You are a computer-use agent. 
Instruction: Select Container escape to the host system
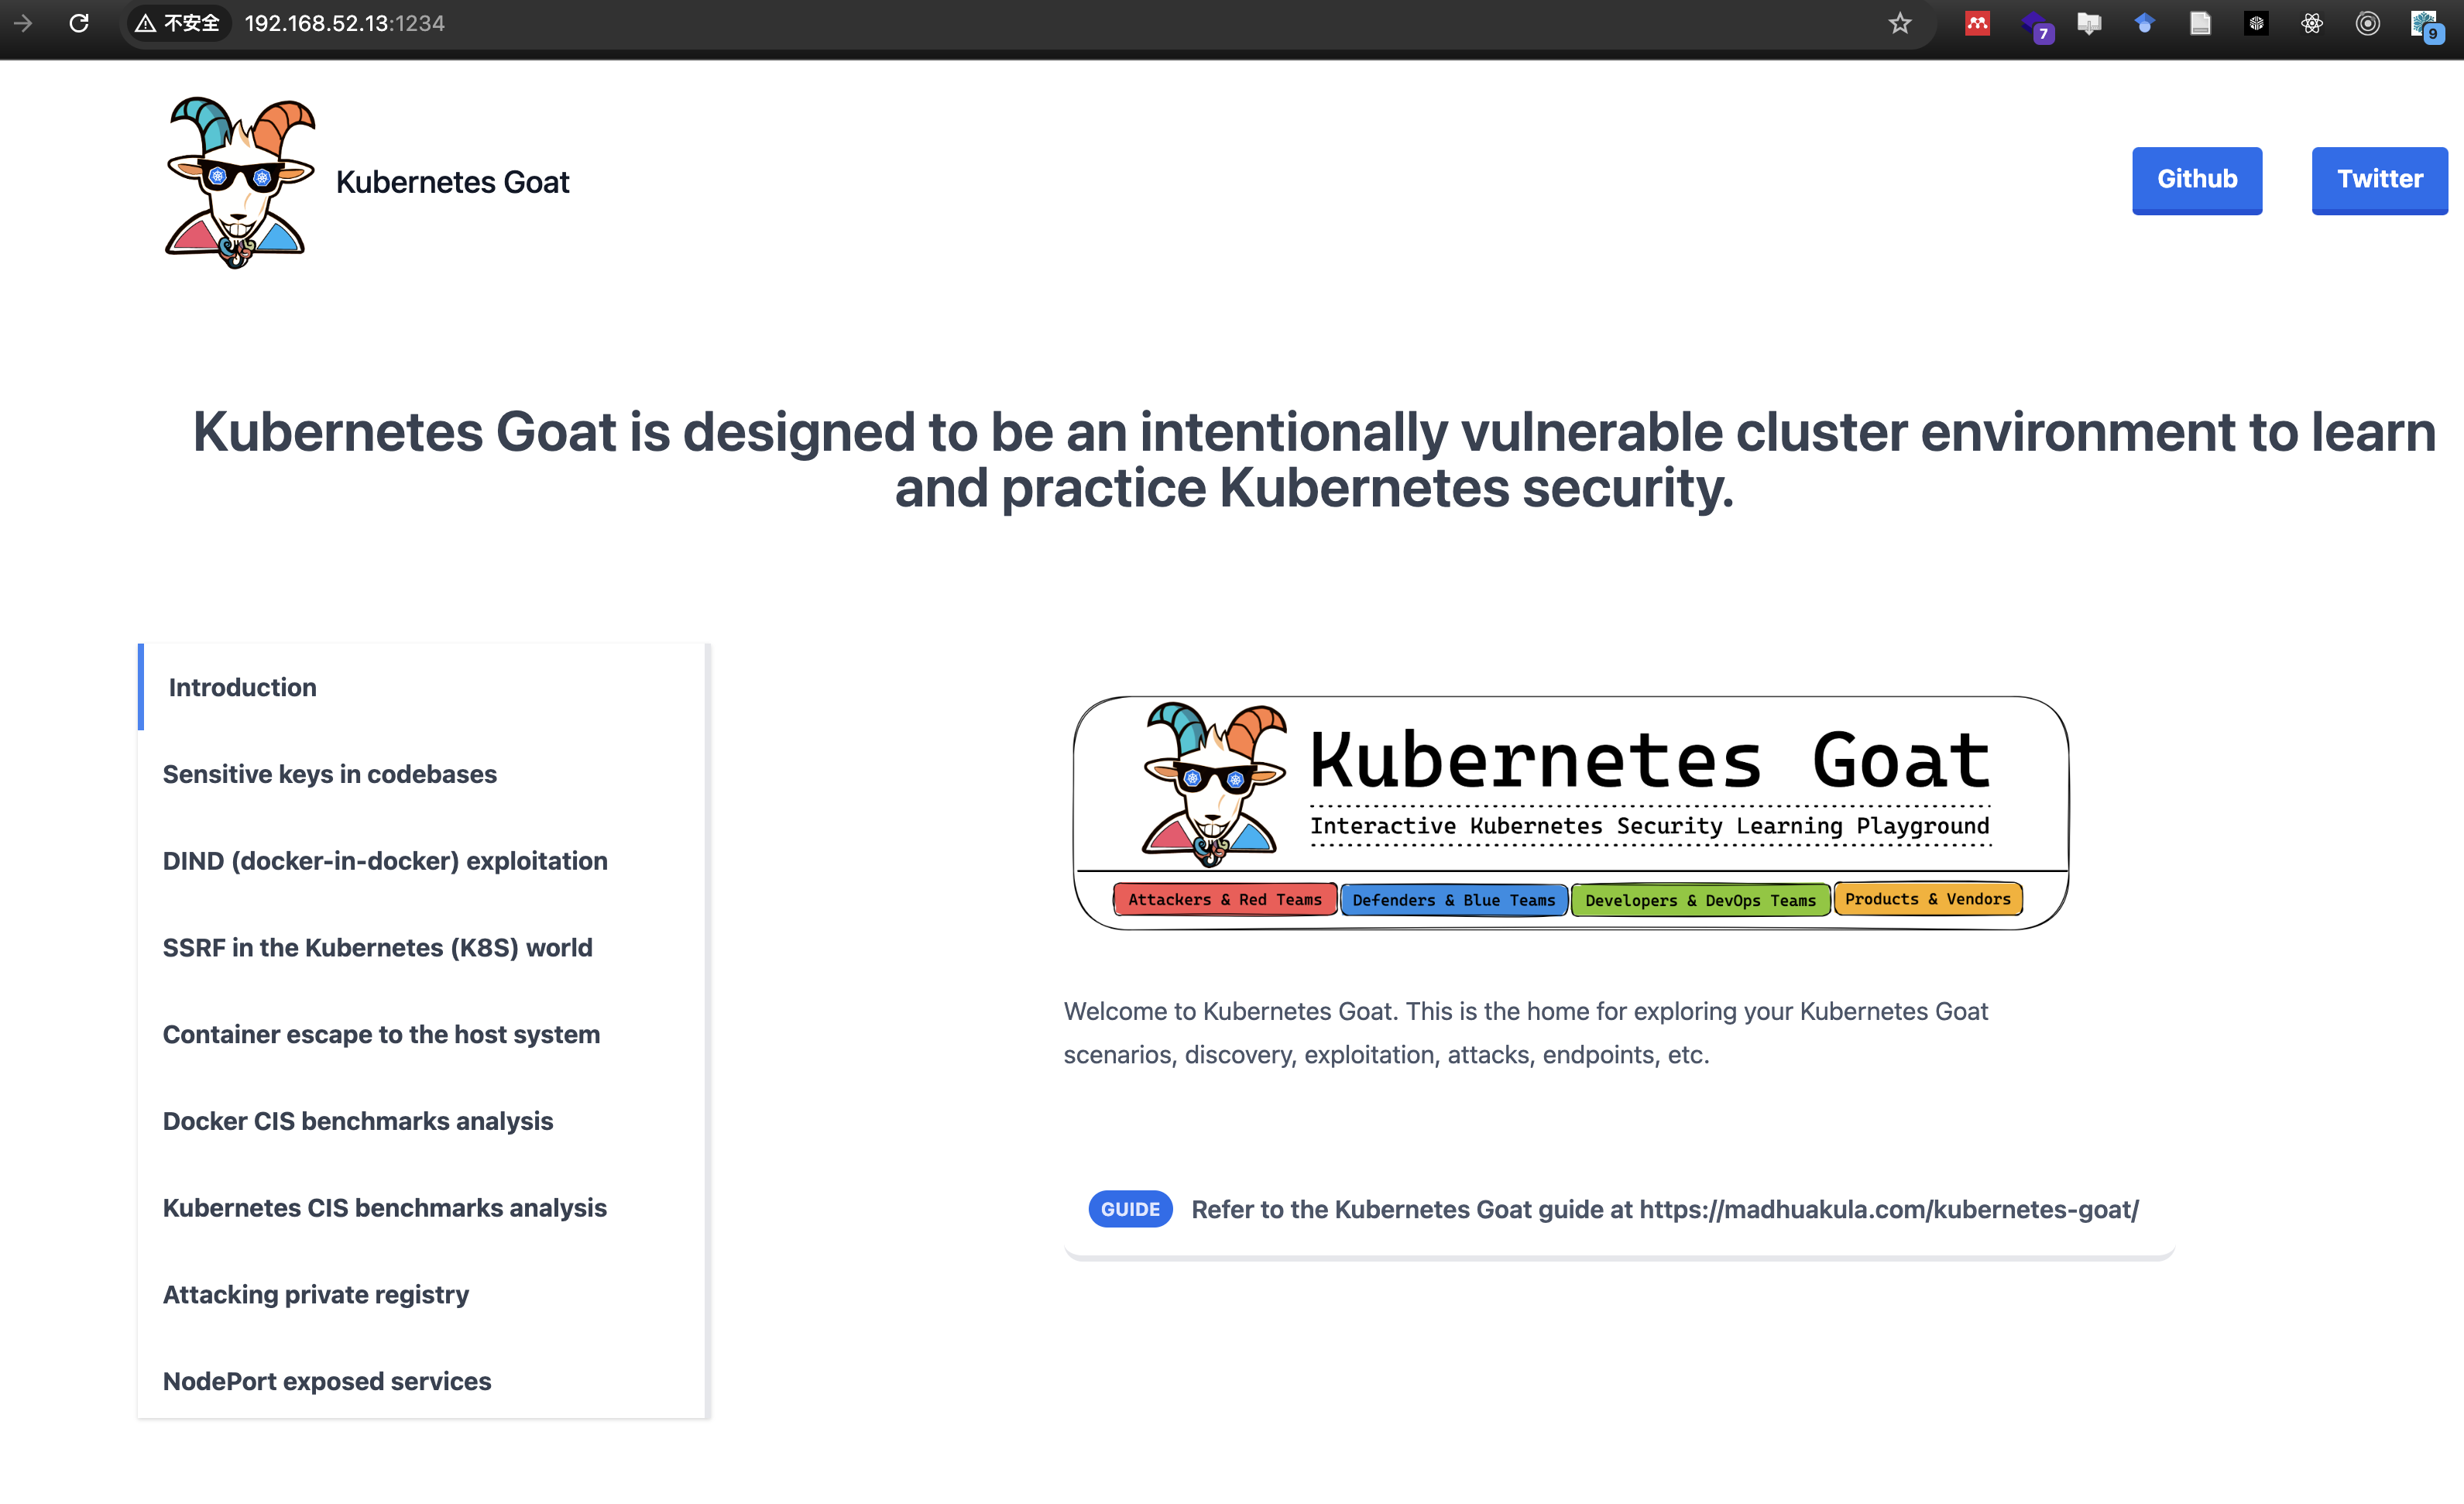pyautogui.click(x=381, y=1034)
